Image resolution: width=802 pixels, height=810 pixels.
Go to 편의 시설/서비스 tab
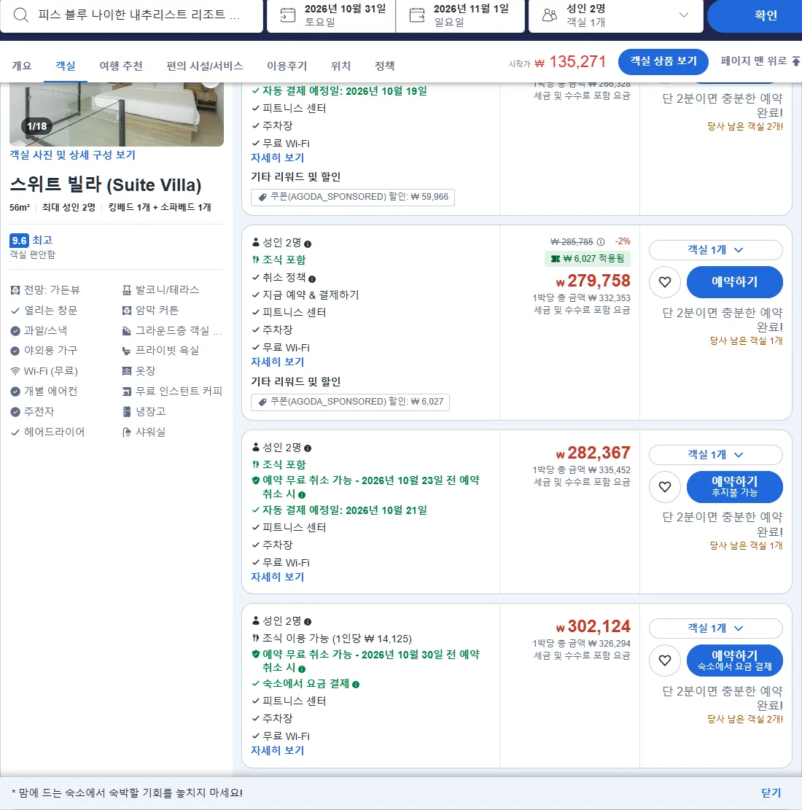[x=205, y=66]
